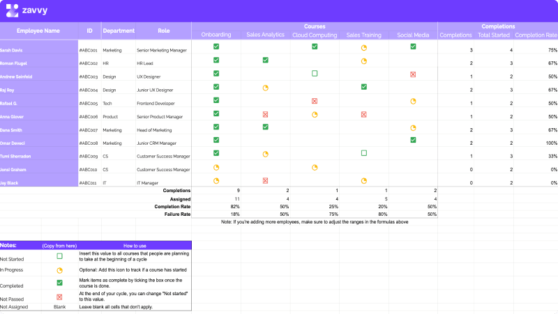Uncheck Sarah Davis's Onboarding checkbox
558x314 pixels.
[x=216, y=47]
